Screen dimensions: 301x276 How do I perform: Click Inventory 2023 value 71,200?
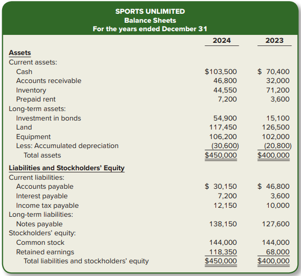[x=278, y=90]
